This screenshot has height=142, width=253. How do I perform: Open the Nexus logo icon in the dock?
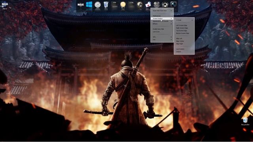point(81,5)
